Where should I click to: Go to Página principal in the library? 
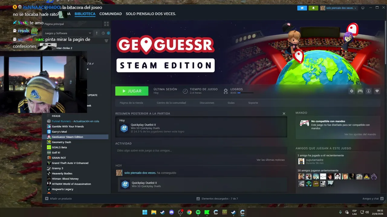click(54, 24)
